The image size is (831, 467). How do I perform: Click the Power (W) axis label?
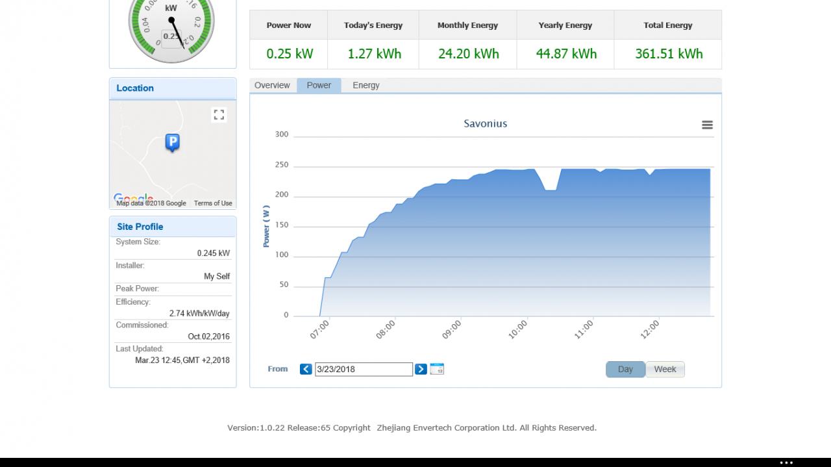[x=266, y=226]
